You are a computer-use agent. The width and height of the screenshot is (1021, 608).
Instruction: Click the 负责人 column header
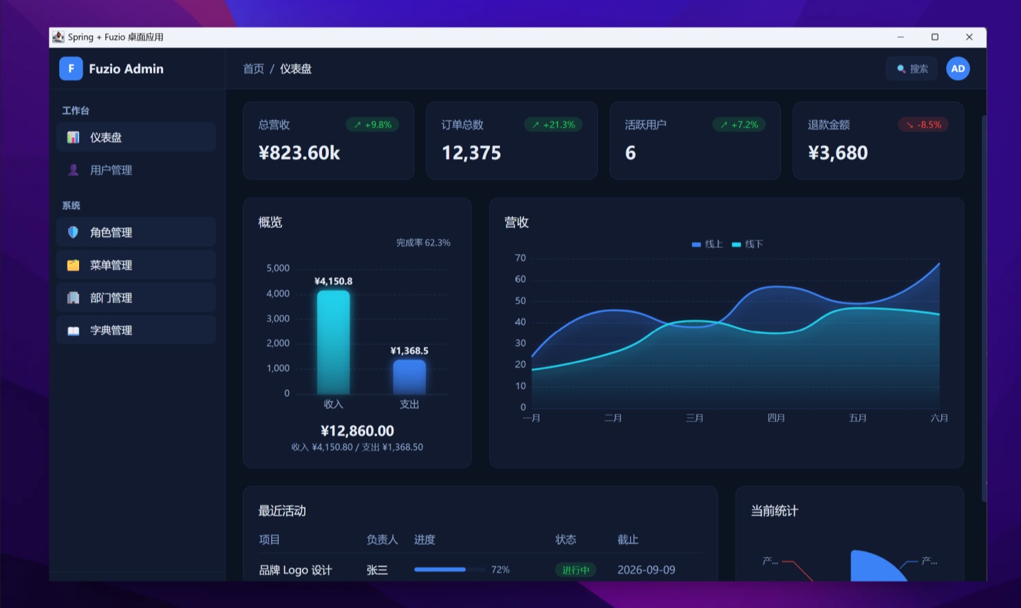point(383,540)
